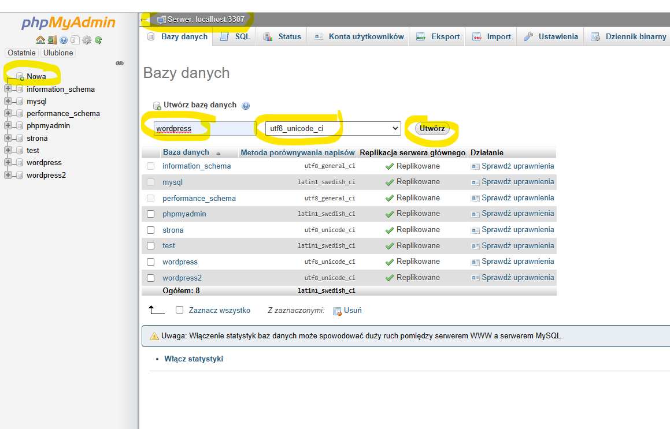Open the Import tab
Viewport: 670px width, 429px height.
click(x=491, y=37)
